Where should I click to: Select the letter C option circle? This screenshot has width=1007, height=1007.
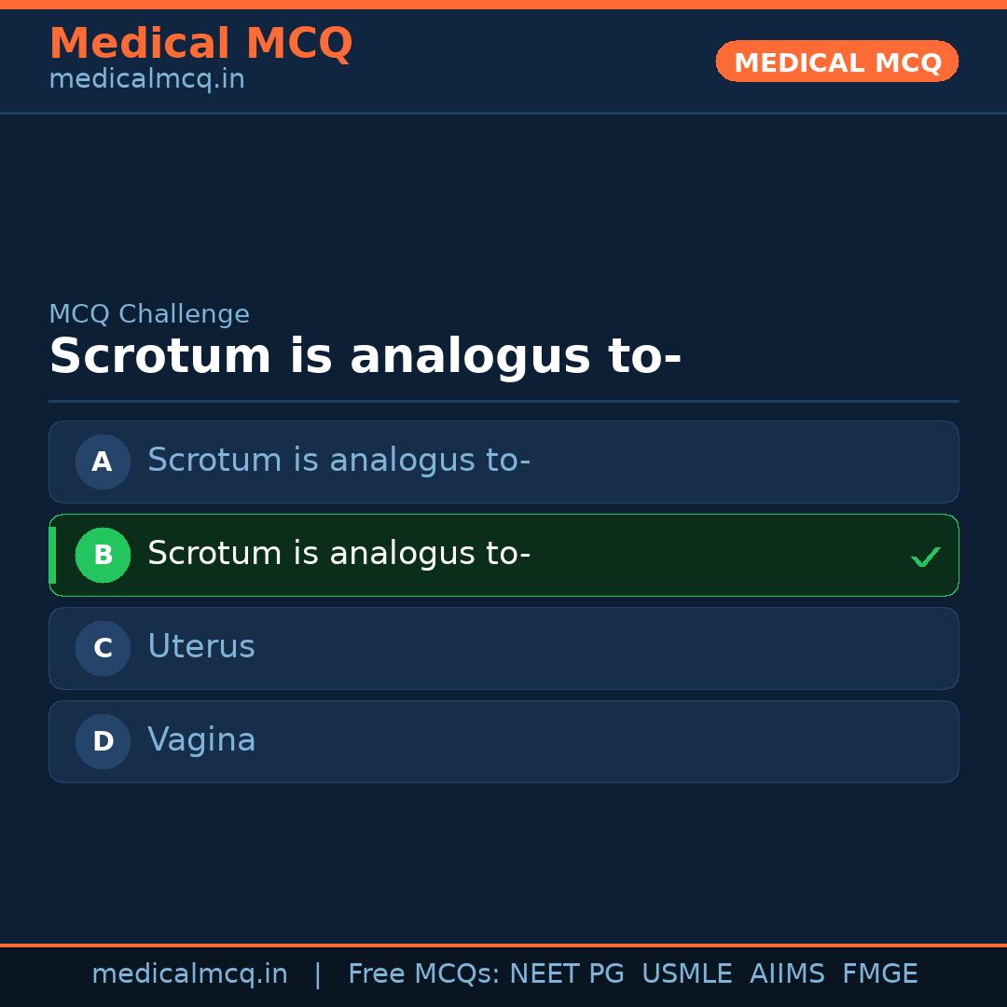103,648
